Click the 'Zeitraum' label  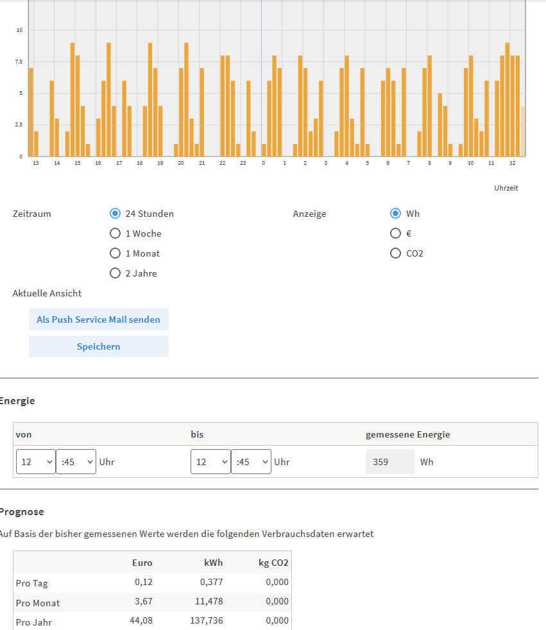[x=31, y=214]
